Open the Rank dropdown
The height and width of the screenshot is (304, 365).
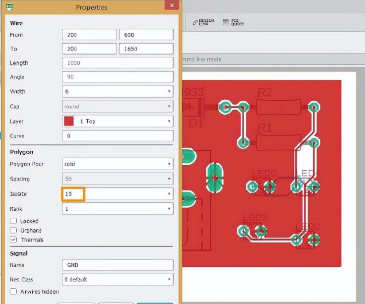tap(118, 209)
